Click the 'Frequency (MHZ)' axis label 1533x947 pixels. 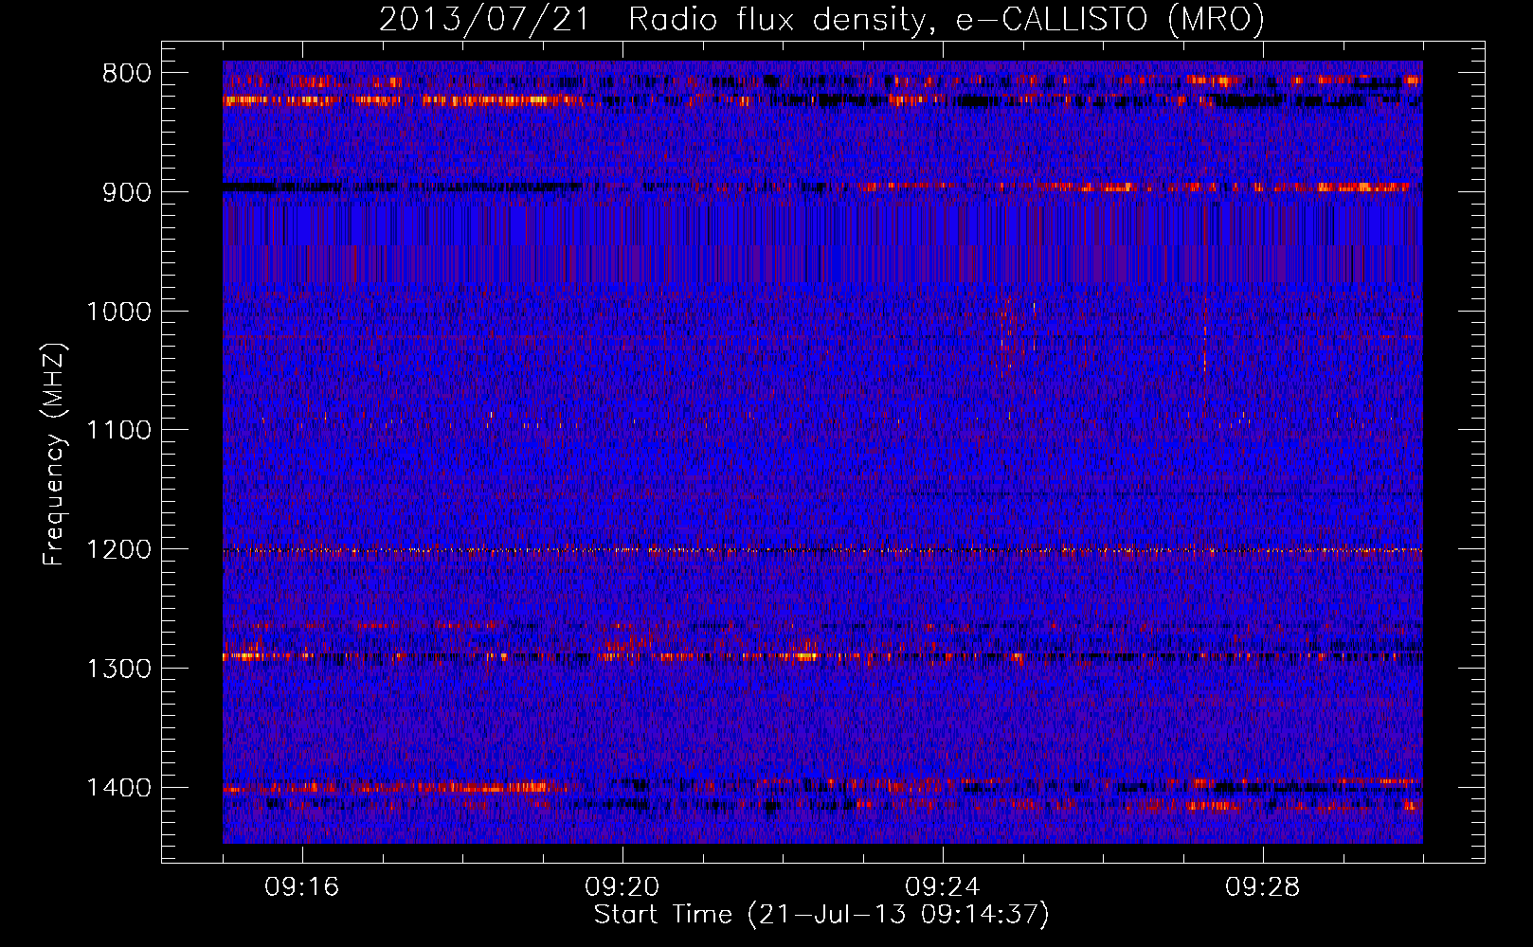(54, 455)
